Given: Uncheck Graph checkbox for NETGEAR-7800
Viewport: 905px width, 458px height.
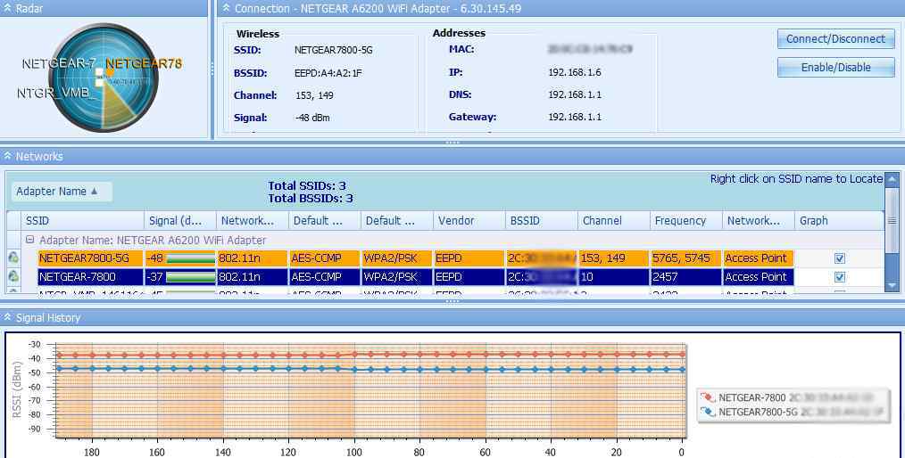Looking at the screenshot, I should 839,277.
